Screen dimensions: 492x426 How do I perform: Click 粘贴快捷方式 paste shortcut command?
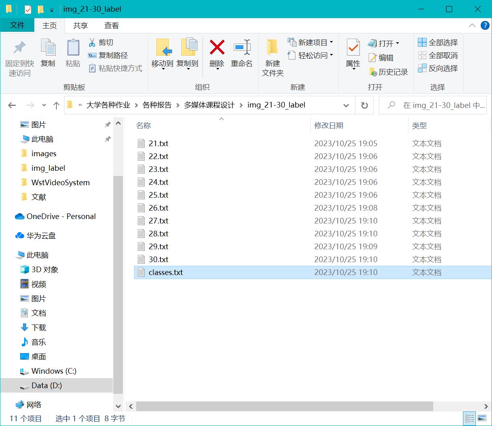click(x=115, y=68)
